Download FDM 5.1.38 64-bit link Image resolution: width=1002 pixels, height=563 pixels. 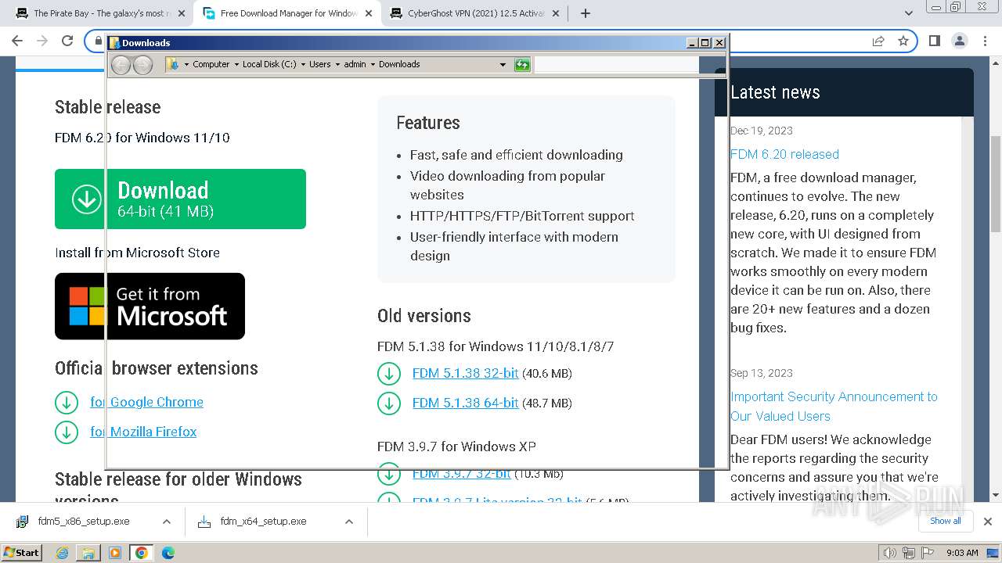click(465, 403)
